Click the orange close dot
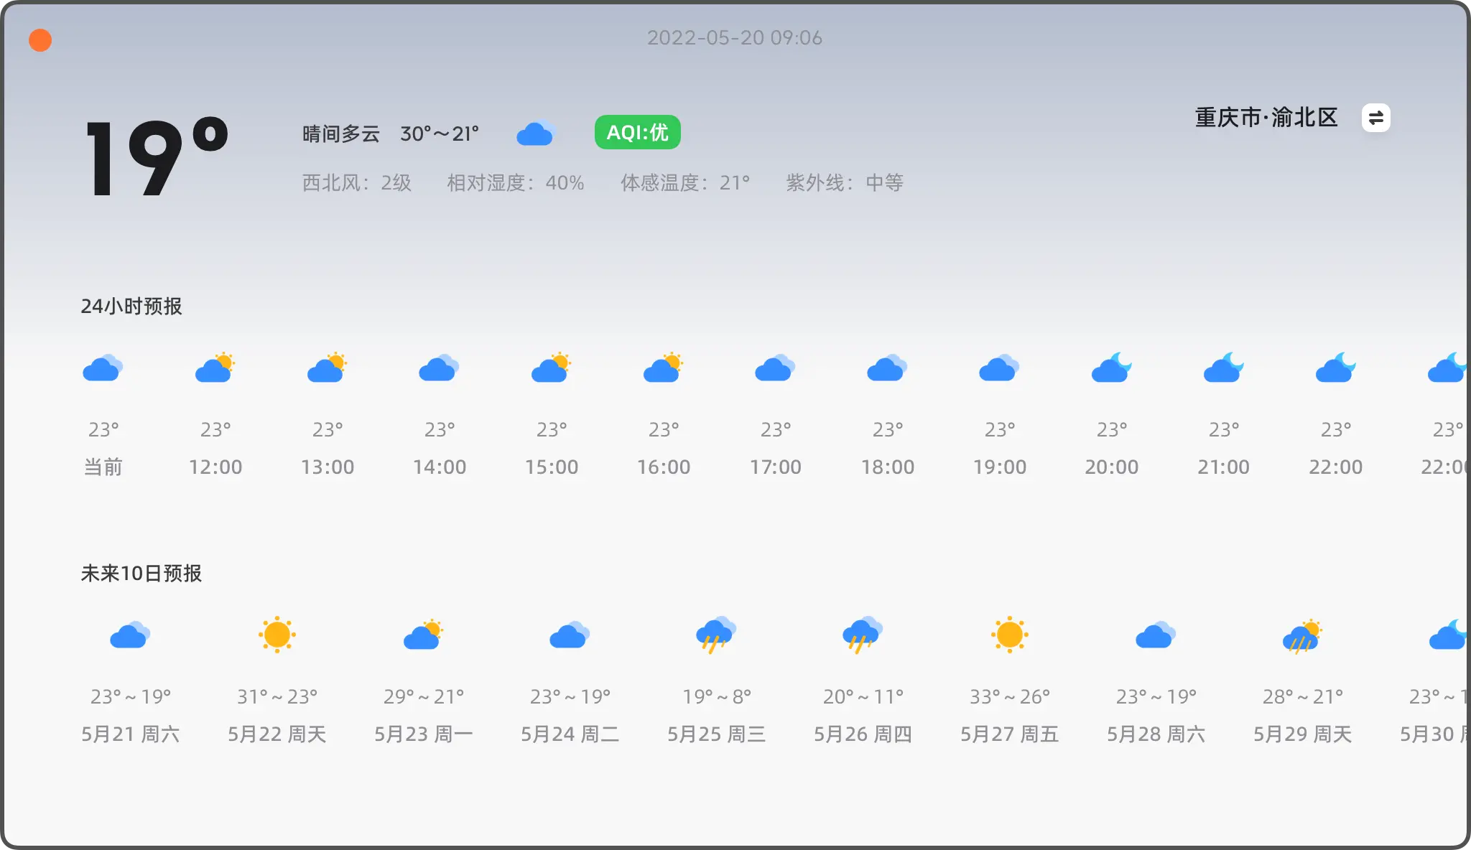This screenshot has width=1471, height=850. tap(40, 40)
